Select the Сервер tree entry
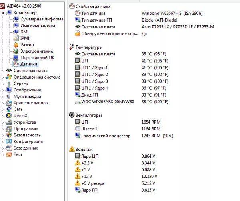Viewport: 240px width, 201px height. coord(21,83)
